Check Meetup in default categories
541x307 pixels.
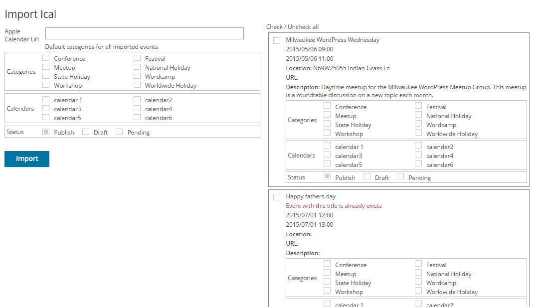coord(46,67)
